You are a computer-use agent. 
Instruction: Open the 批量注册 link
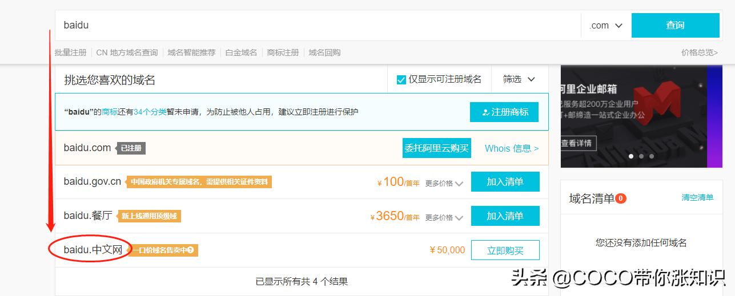(70, 52)
